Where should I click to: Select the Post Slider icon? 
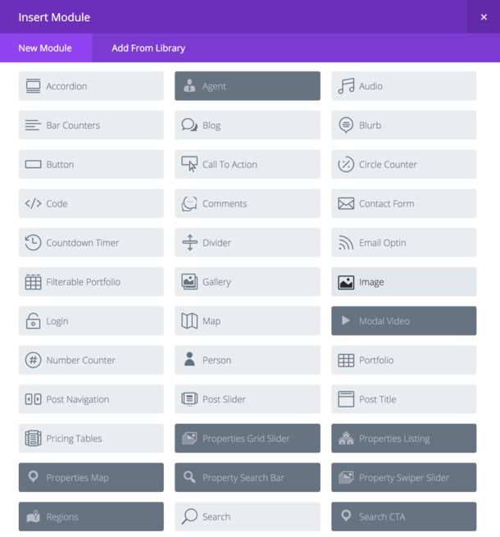pyautogui.click(x=189, y=399)
